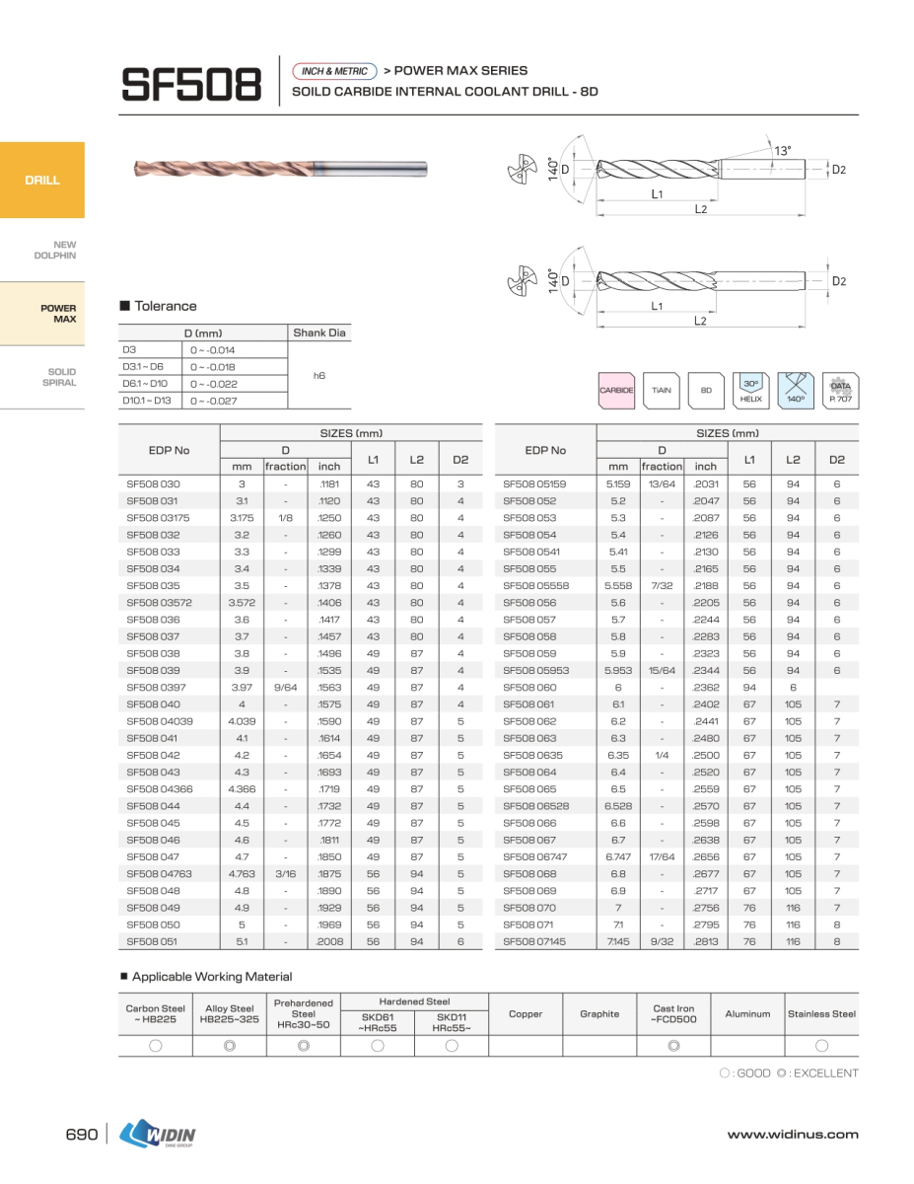This screenshot has height=1184, width=914.
Task: Select the Carbon Steel rating circle
Action: coord(156,1046)
